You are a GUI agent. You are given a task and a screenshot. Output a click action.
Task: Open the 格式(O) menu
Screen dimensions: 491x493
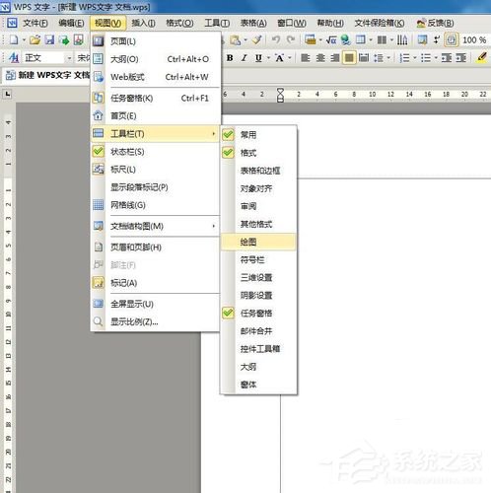179,23
